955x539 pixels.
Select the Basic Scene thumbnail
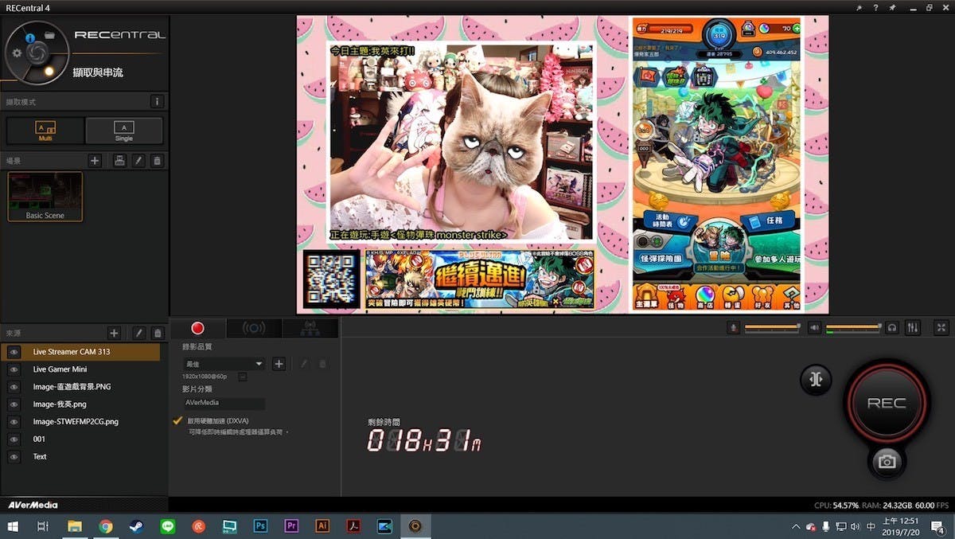click(x=45, y=196)
